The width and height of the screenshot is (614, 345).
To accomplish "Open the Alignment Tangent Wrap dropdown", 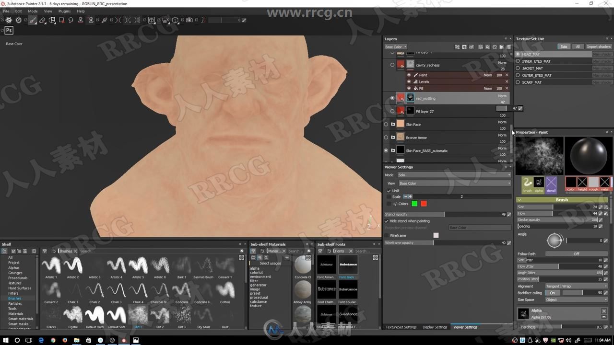I will (577, 286).
